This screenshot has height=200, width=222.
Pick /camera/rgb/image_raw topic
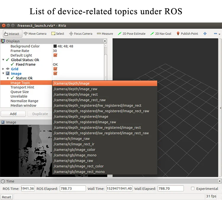click(104, 161)
